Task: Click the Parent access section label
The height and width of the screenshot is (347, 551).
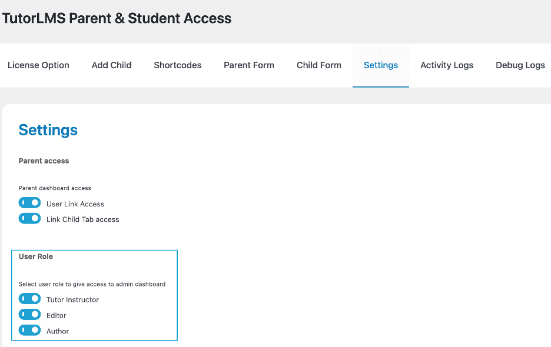Action: [x=44, y=161]
